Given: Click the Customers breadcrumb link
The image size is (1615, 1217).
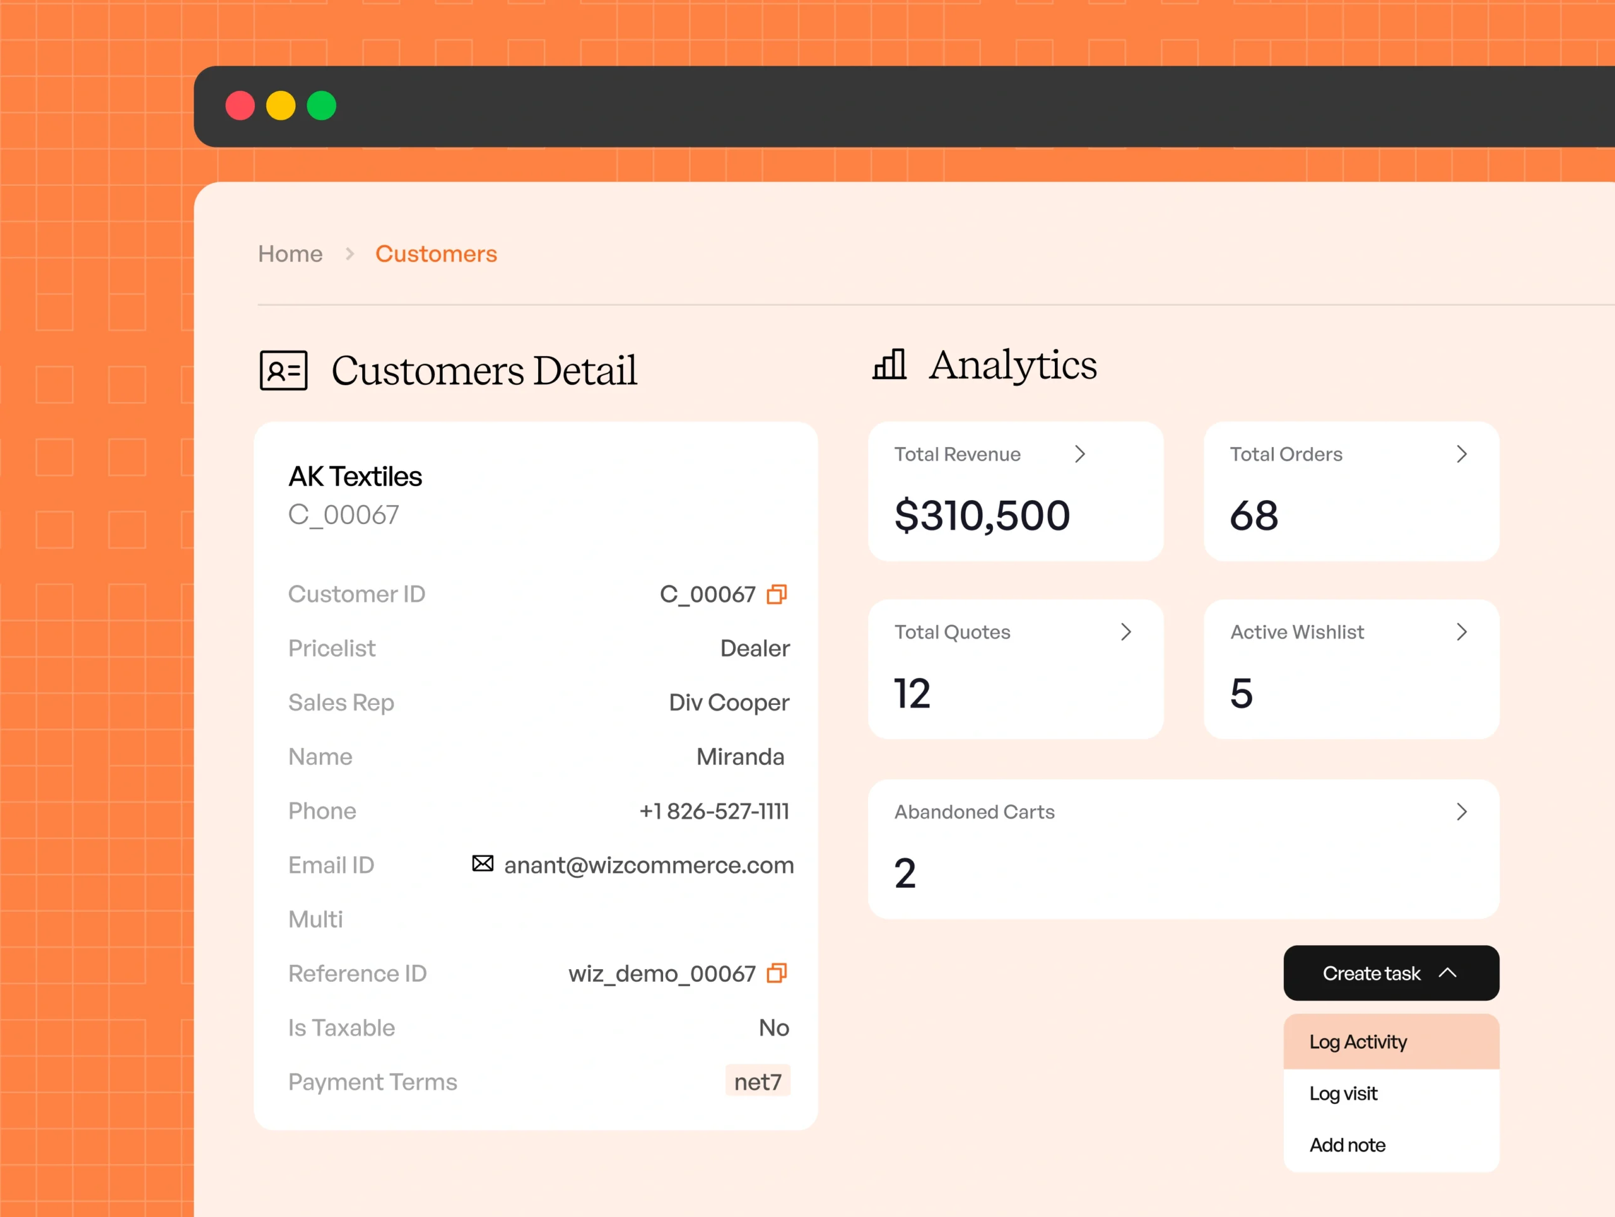Looking at the screenshot, I should (436, 254).
